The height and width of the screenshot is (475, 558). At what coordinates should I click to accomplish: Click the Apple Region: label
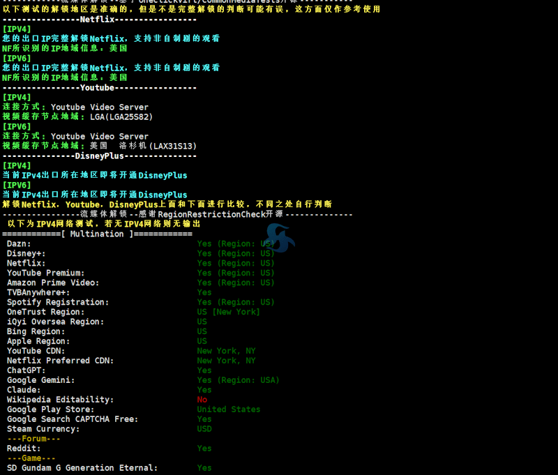38,341
